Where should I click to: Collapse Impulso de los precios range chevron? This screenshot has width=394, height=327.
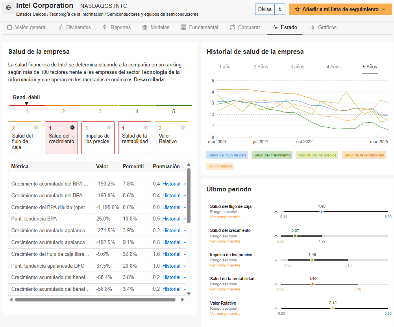click(x=276, y=260)
